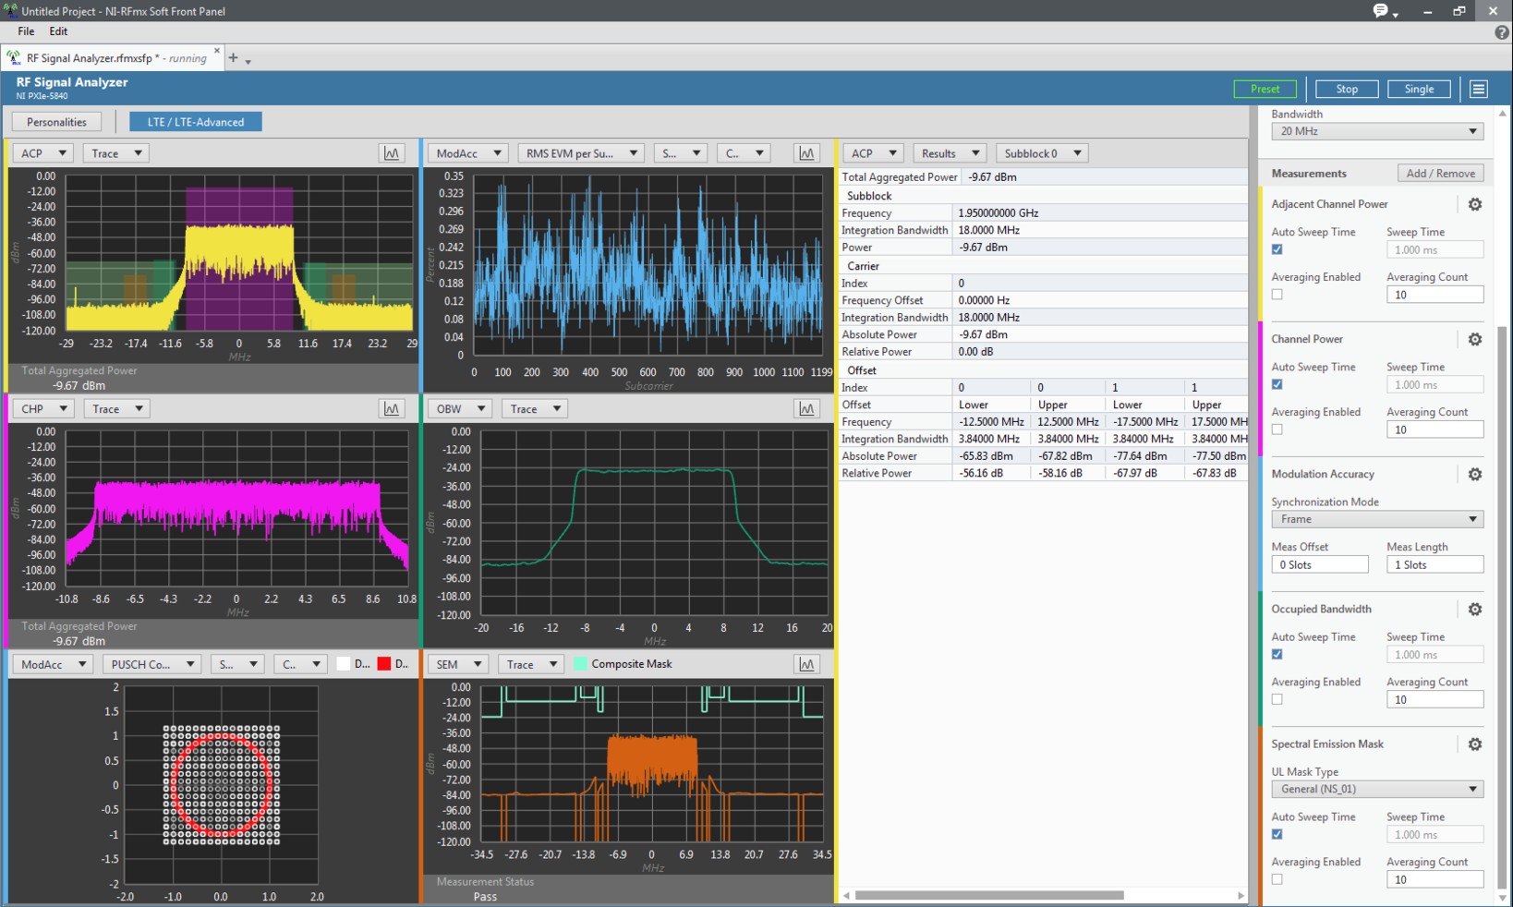The image size is (1513, 907).
Task: Open the OBW measurement dropdown
Action: 459,408
